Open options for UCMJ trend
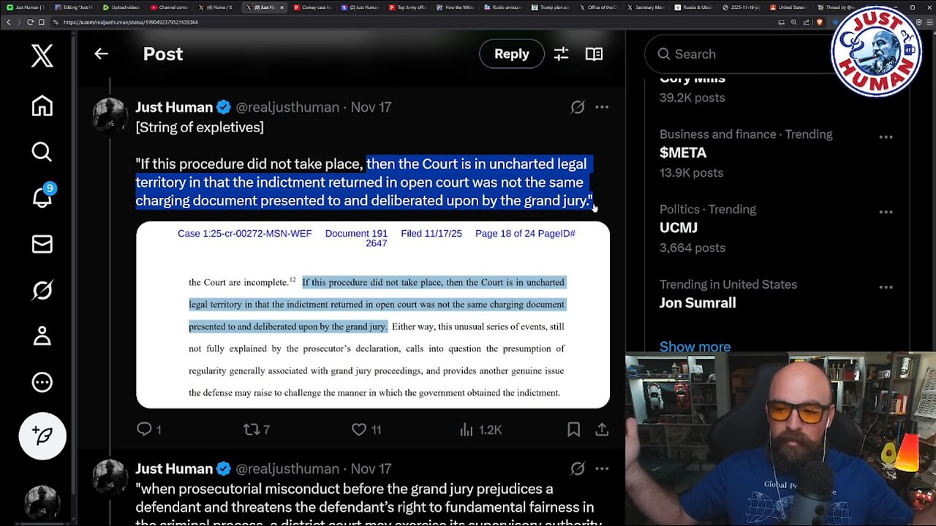936x526 pixels. [886, 213]
